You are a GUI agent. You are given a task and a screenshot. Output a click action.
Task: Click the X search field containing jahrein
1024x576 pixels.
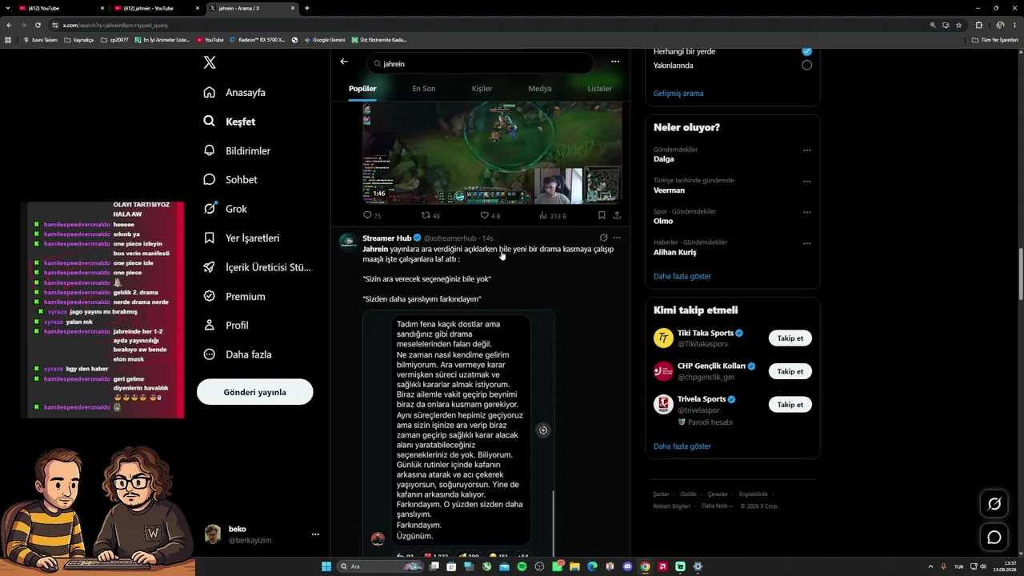tap(481, 63)
